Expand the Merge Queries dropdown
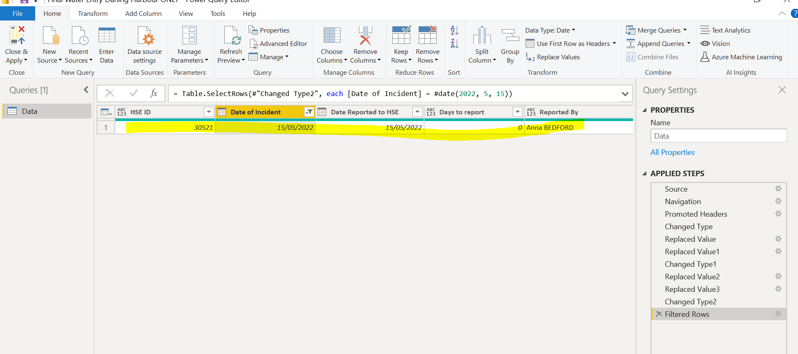This screenshot has height=354, width=798. click(x=685, y=30)
